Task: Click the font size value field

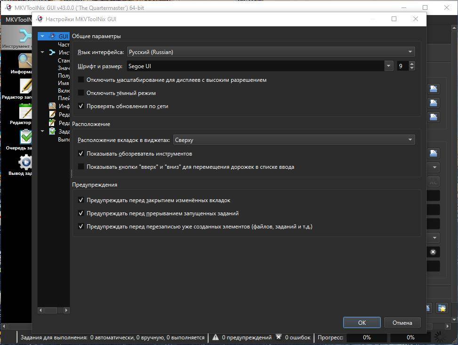Action: 403,66
